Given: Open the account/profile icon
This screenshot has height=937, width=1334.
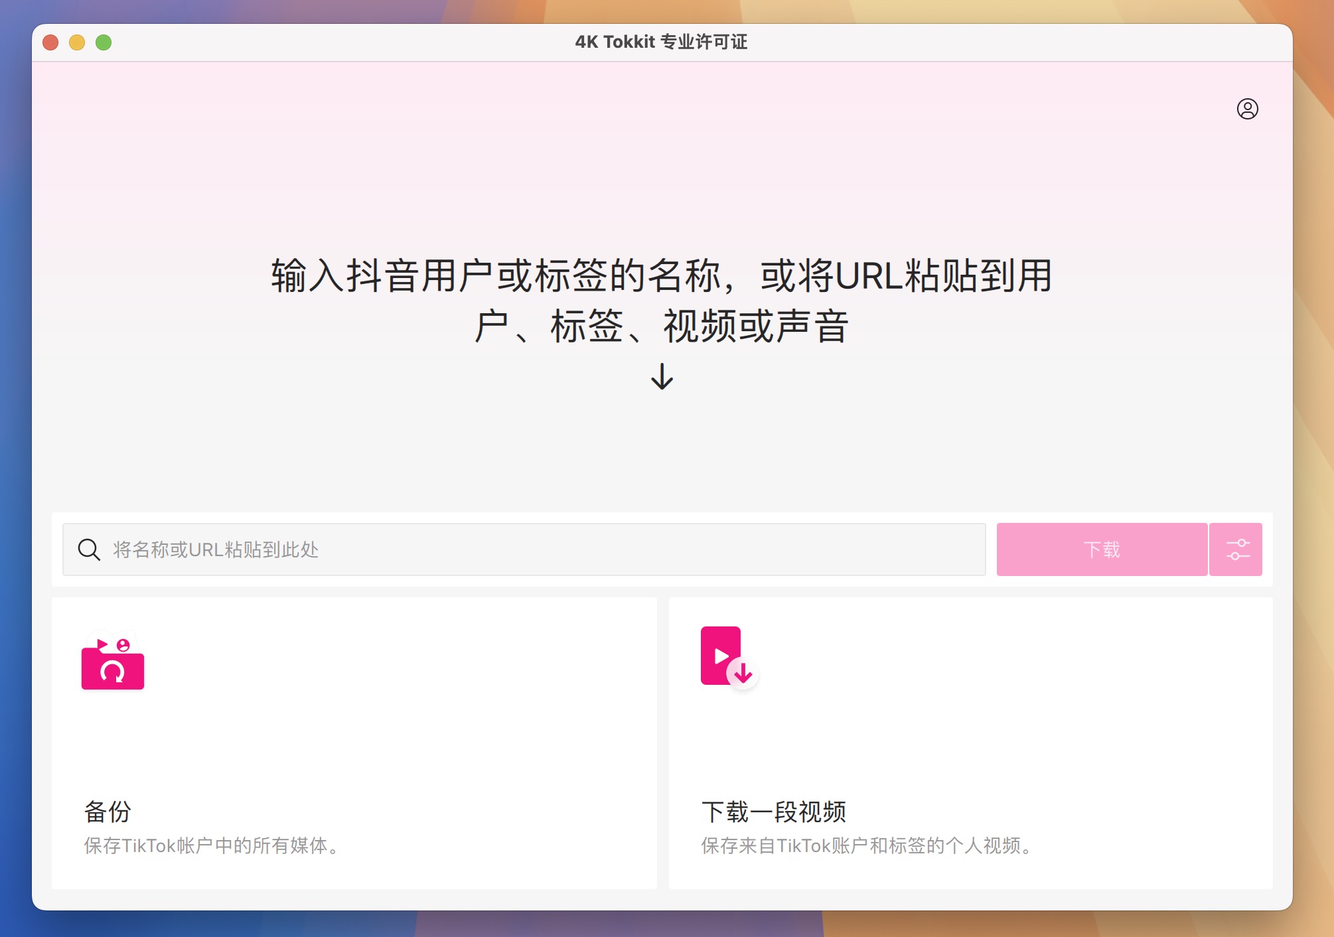Looking at the screenshot, I should click(x=1247, y=109).
